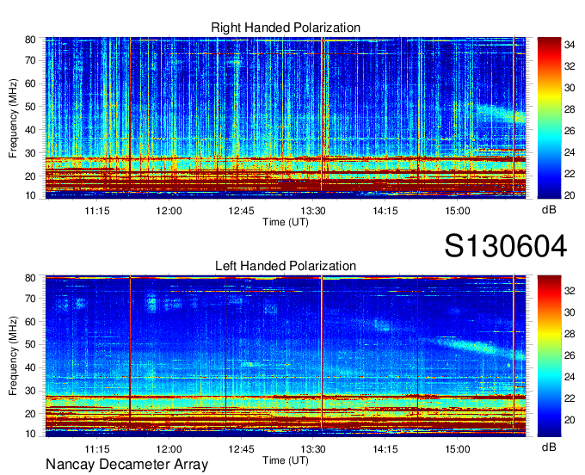Click the 13:30 tick on the top plot

[313, 211]
